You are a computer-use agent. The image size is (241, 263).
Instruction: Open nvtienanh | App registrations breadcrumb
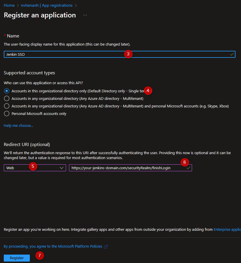click(x=47, y=5)
